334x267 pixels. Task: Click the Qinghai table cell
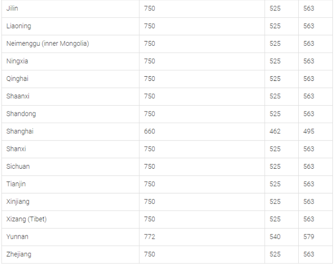pos(17,78)
